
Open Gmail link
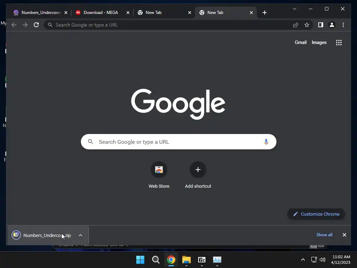click(x=301, y=42)
